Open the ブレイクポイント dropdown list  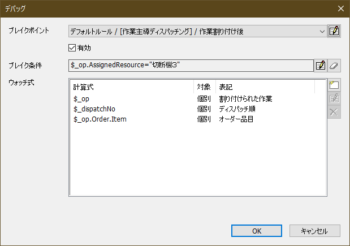[x=322, y=31]
